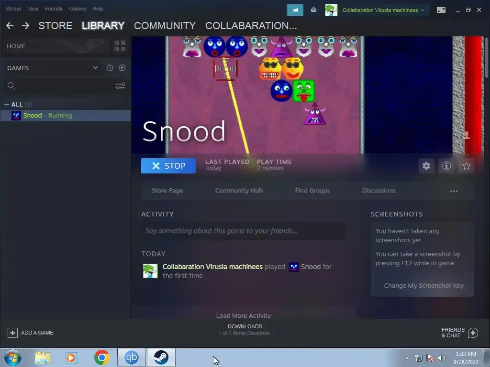This screenshot has width=490, height=367.
Task: Open the Help menu
Action: point(98,9)
